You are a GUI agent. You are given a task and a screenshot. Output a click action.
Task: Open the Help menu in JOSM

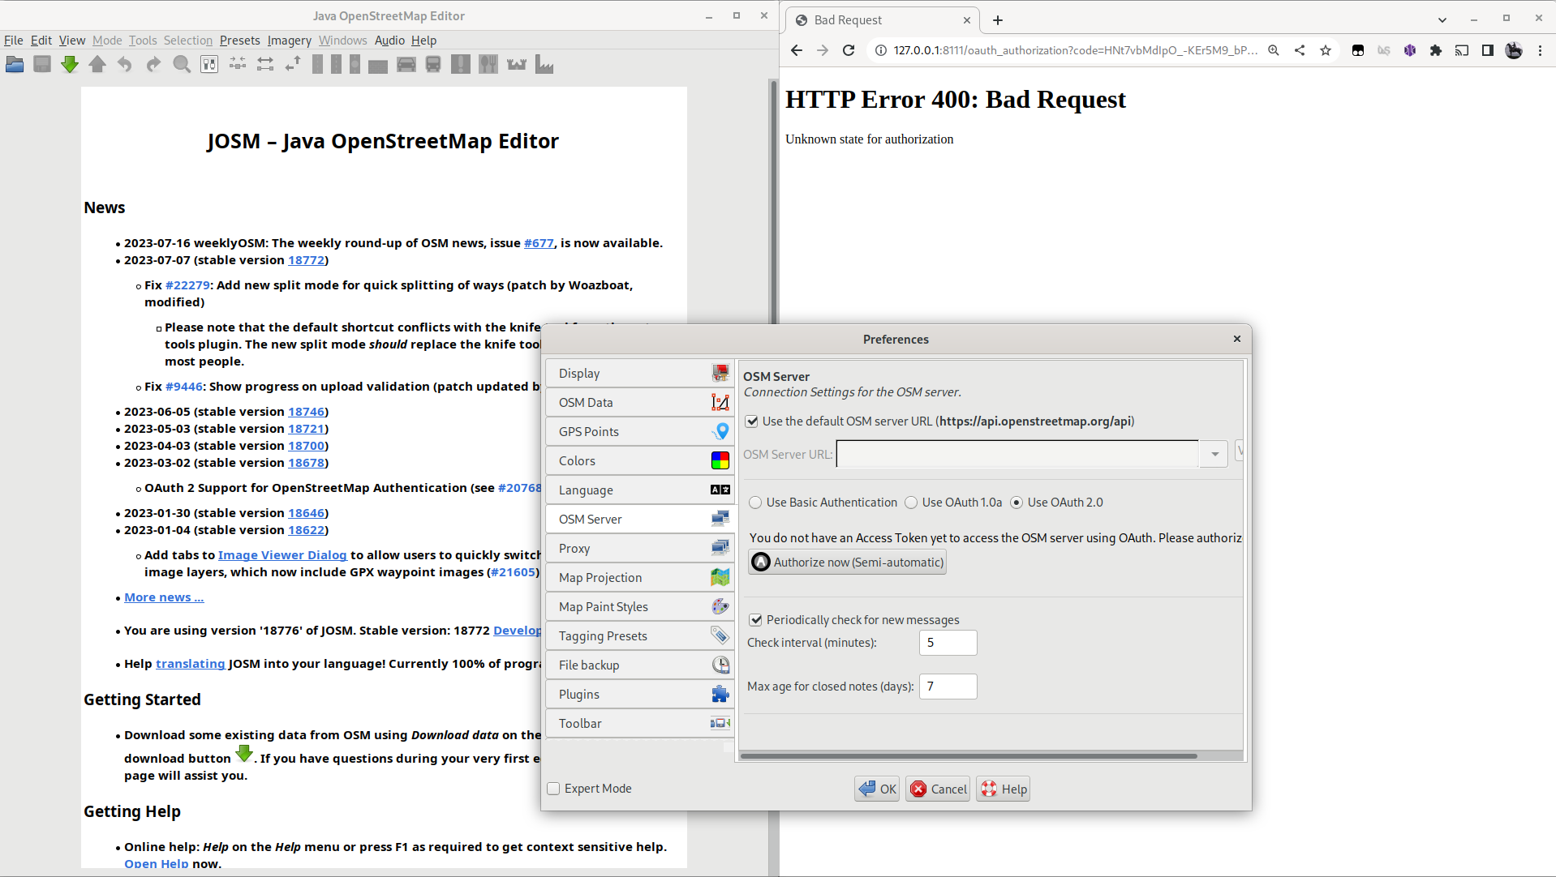tap(423, 41)
